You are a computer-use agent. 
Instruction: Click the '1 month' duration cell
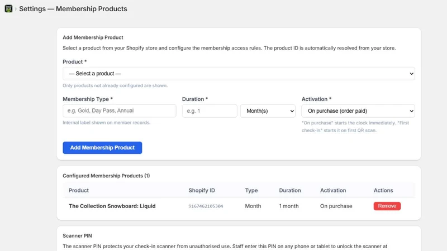coord(289,206)
